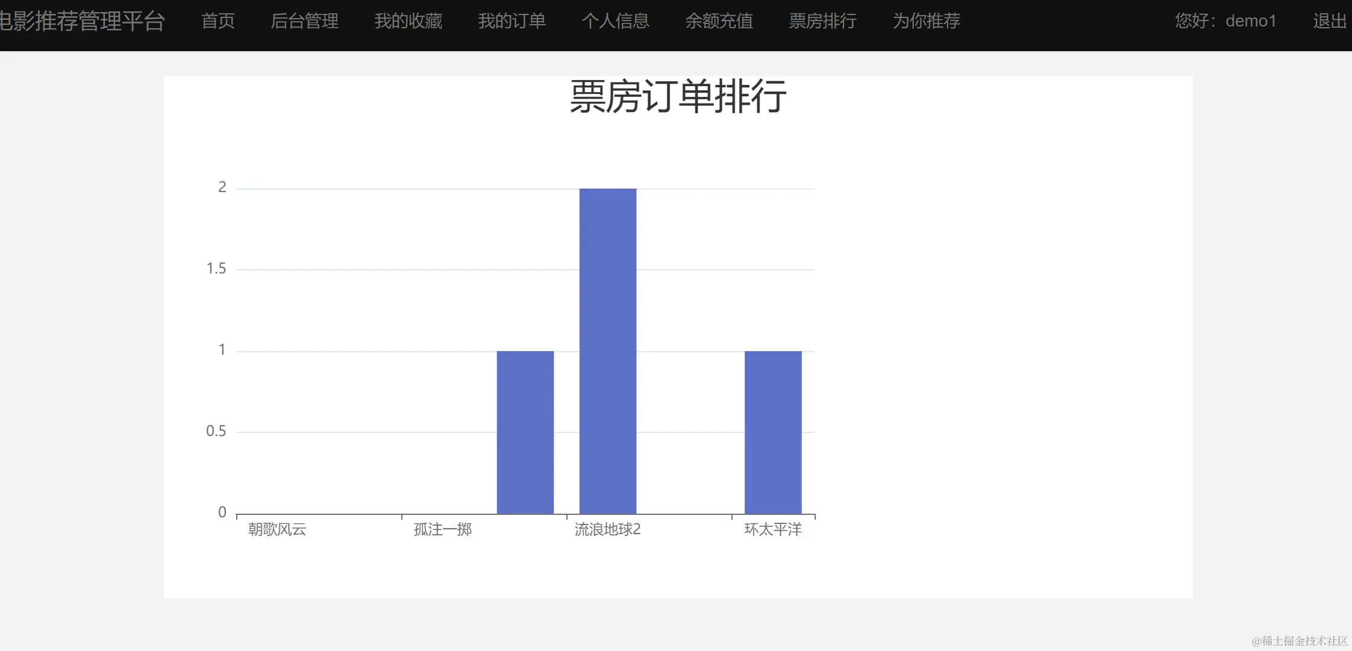Open the 首页 navigation link
Viewport: 1352px width, 651px height.
[218, 21]
